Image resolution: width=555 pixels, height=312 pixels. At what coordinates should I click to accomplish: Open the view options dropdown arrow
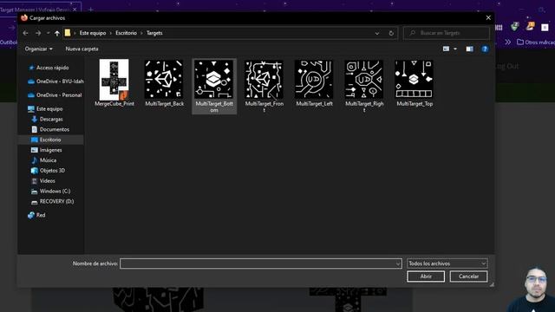[455, 49]
